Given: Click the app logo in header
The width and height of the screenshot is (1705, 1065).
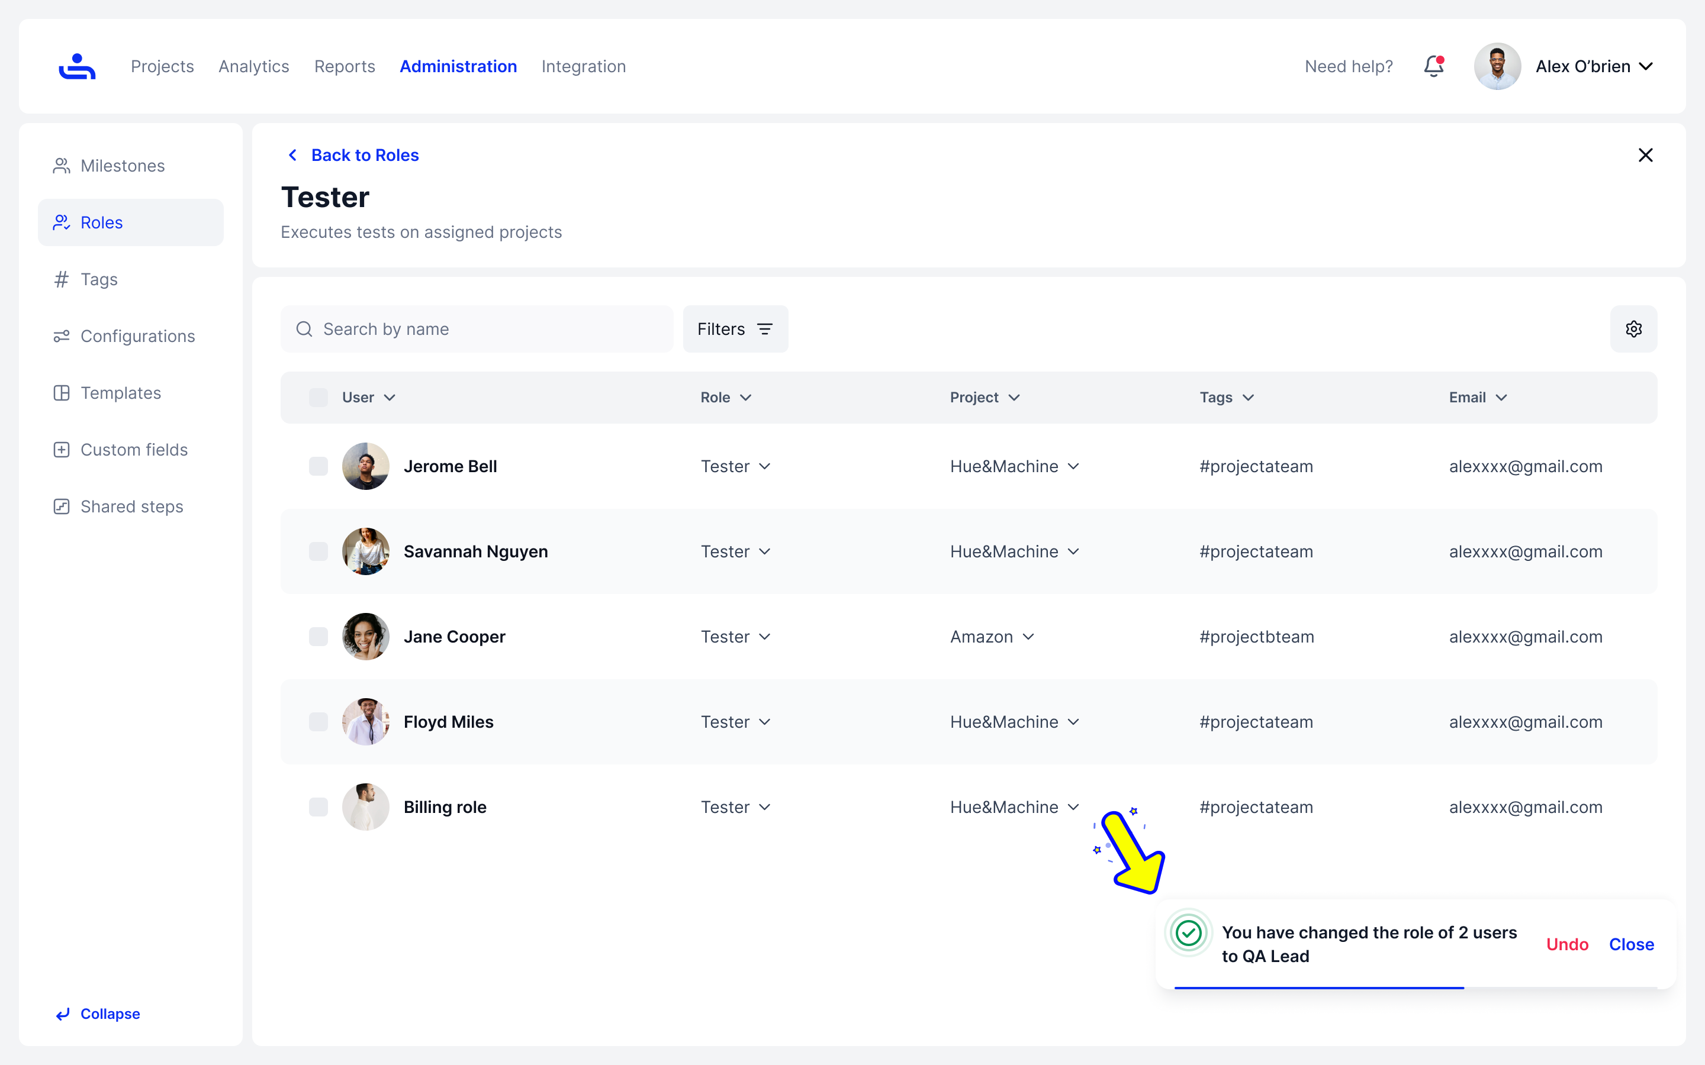Looking at the screenshot, I should pyautogui.click(x=77, y=66).
